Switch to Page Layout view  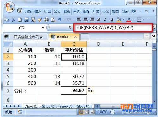87,112
